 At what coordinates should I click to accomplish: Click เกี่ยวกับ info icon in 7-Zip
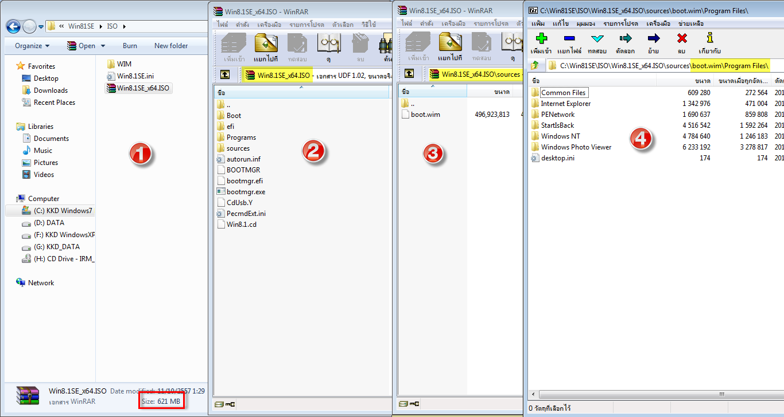coord(710,44)
